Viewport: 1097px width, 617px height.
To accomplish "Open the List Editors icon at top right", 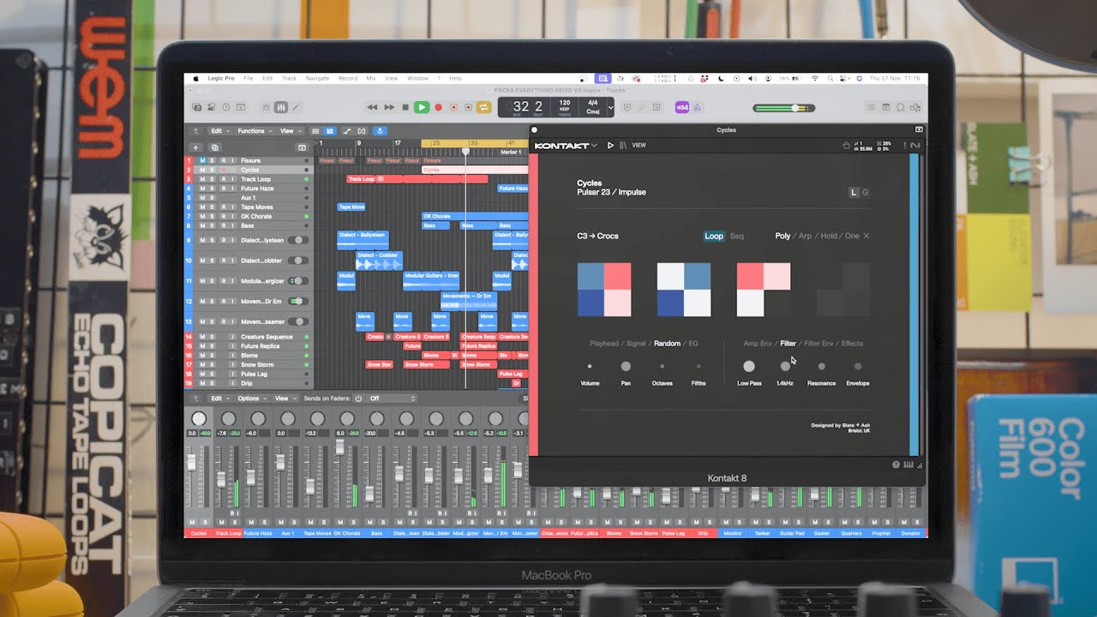I will [x=871, y=107].
